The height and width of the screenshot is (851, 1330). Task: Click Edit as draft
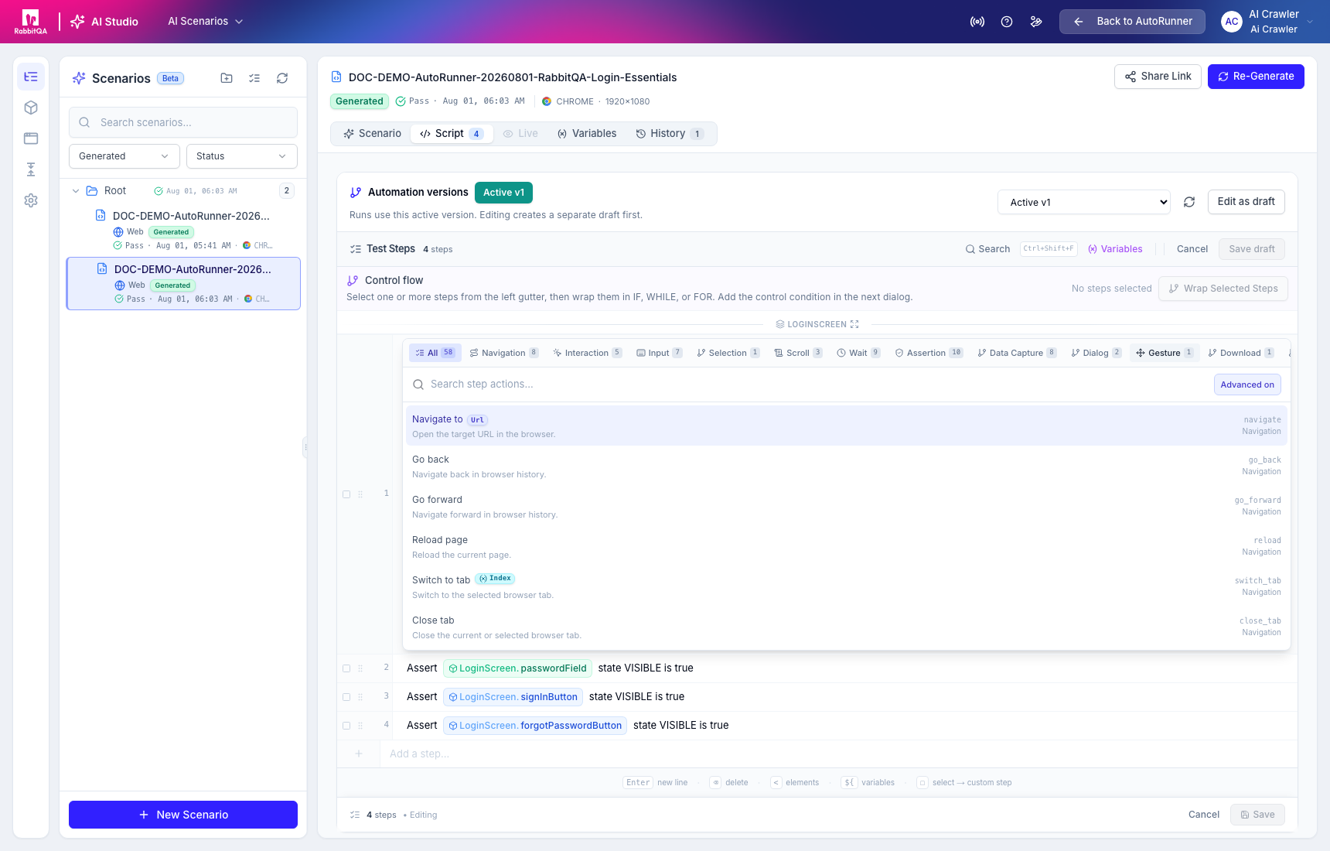tap(1246, 202)
